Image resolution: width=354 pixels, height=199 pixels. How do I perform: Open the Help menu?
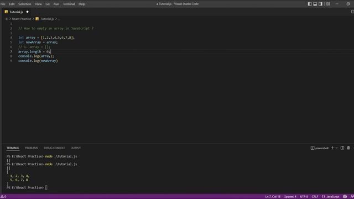pos(82,4)
